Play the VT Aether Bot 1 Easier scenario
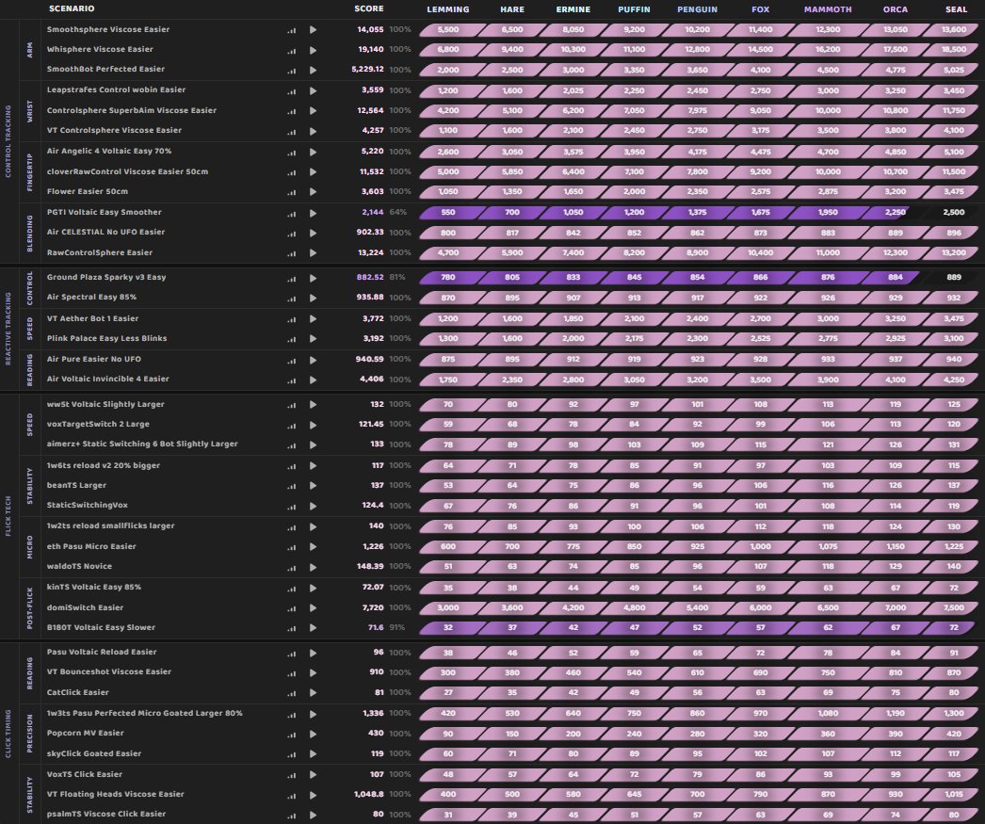The width and height of the screenshot is (985, 824). (313, 319)
